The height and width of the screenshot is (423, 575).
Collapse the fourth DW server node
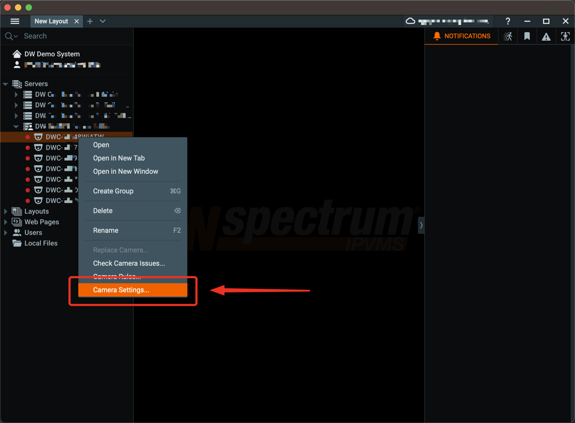coord(16,126)
